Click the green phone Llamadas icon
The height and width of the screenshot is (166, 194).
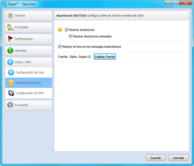coord(10,51)
